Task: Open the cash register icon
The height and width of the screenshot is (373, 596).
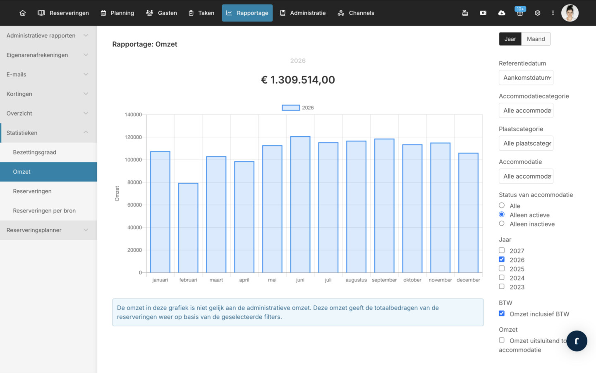Action: pos(465,13)
